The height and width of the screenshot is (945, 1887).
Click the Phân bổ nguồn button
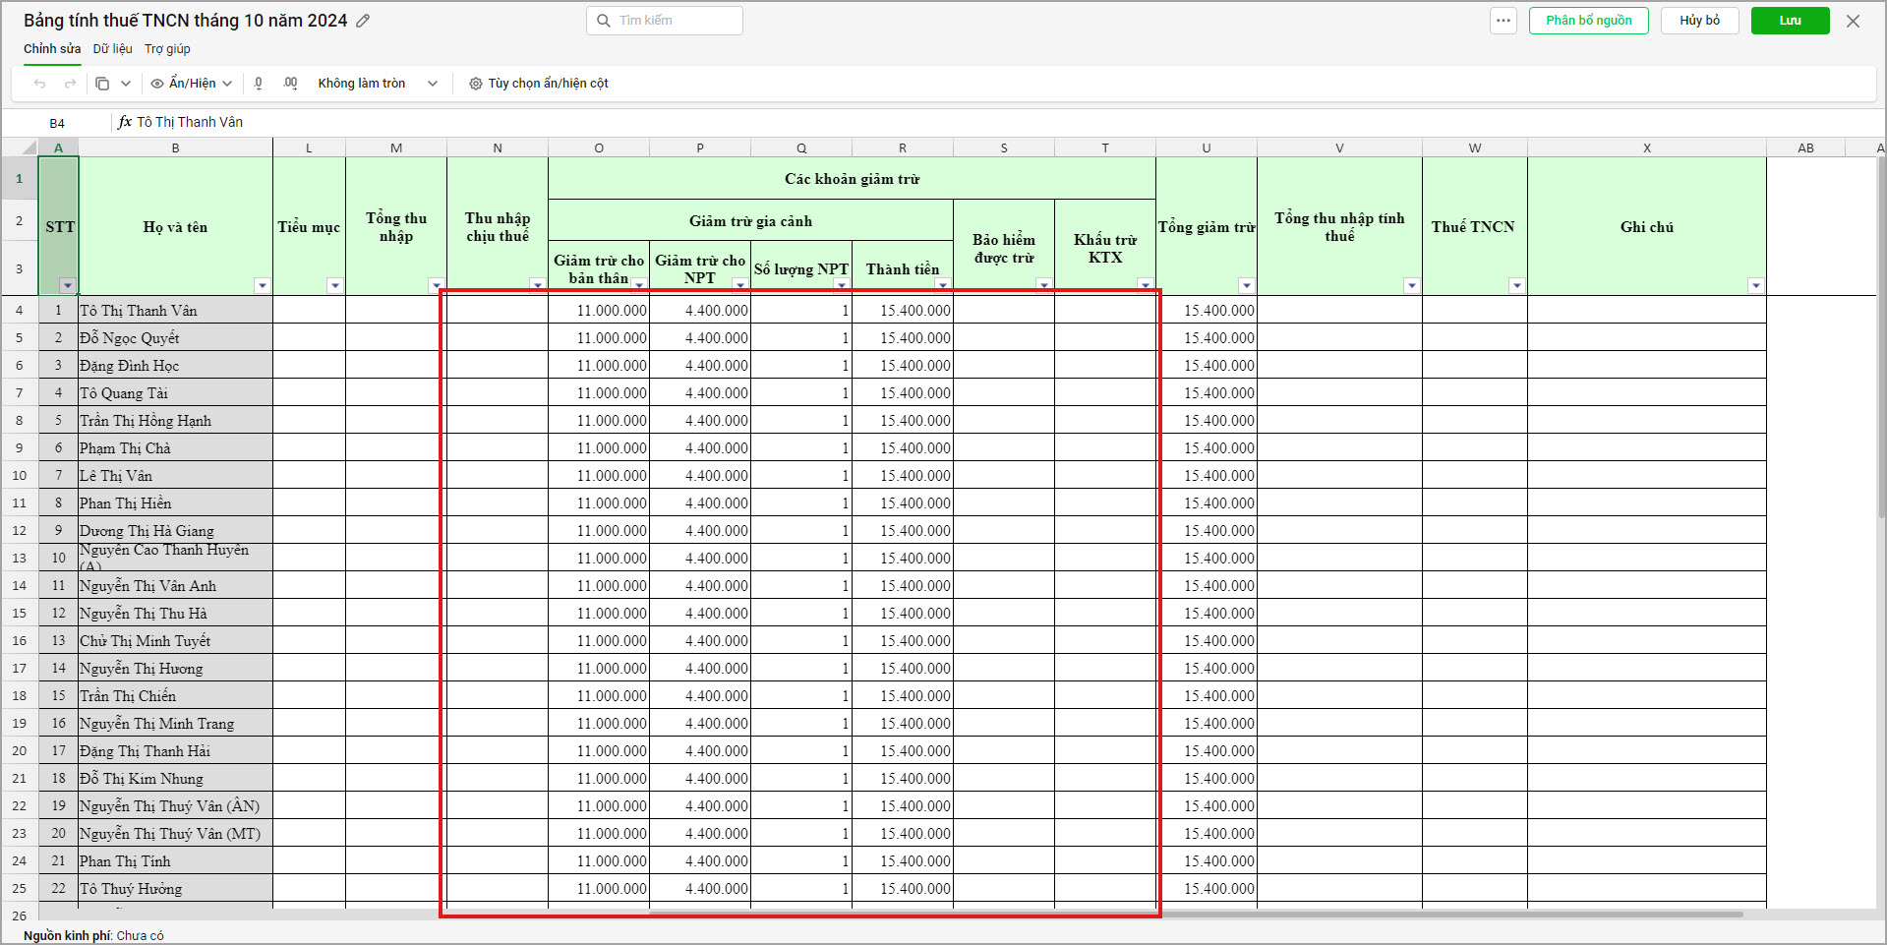coord(1588,21)
